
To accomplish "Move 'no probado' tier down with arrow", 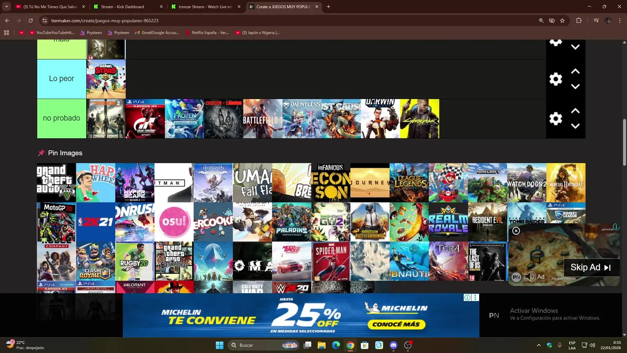I will point(576,126).
